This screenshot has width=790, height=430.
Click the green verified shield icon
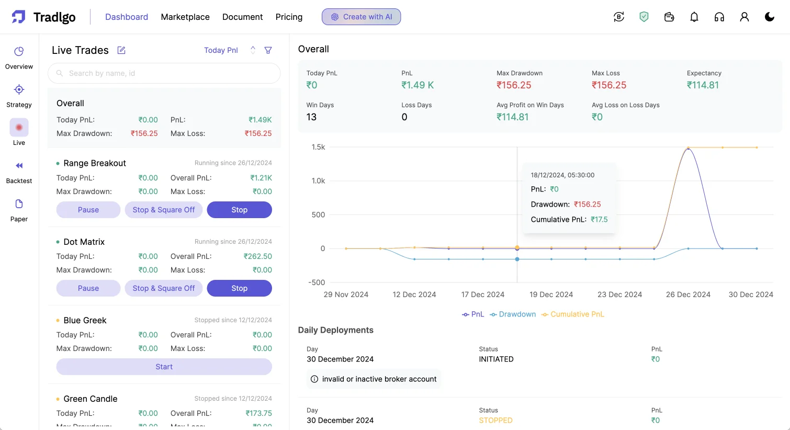644,17
